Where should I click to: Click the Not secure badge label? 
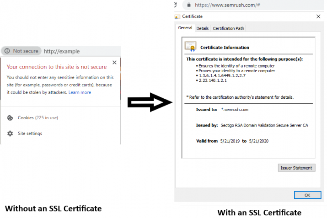[x=26, y=51]
